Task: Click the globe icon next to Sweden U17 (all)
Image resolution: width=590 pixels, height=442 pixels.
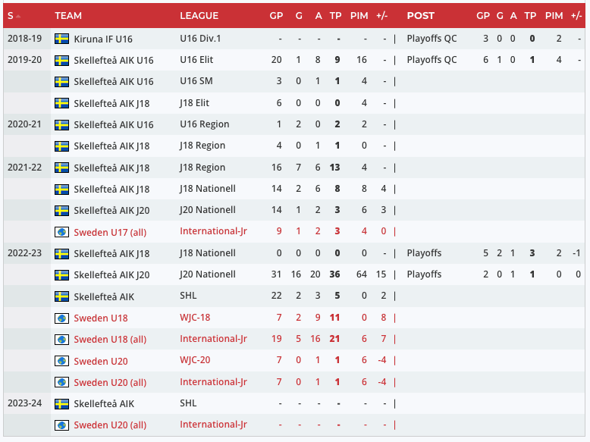Action: click(62, 232)
